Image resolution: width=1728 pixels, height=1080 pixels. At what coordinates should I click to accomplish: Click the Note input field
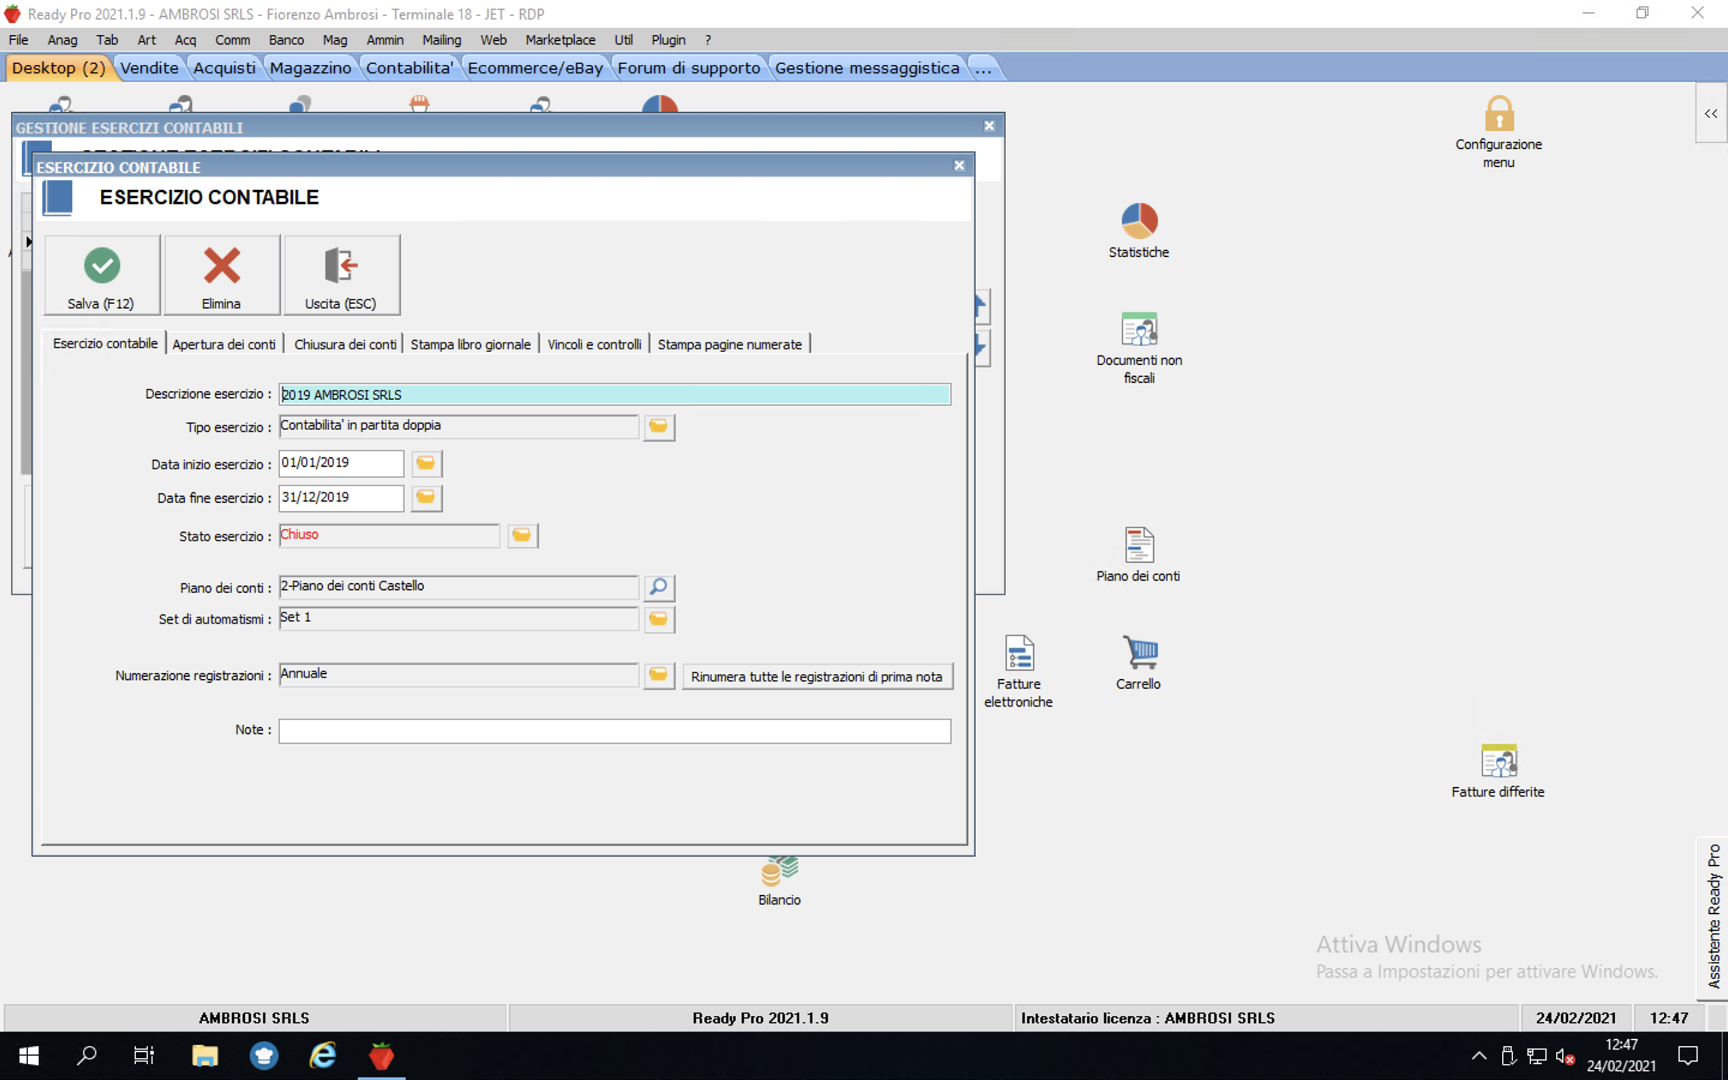tap(615, 731)
